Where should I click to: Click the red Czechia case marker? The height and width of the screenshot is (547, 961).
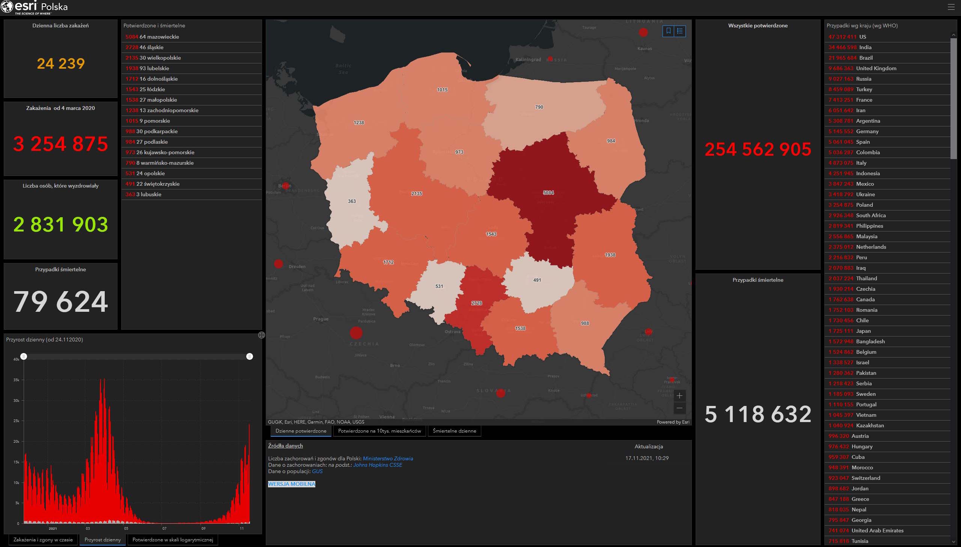click(x=356, y=332)
